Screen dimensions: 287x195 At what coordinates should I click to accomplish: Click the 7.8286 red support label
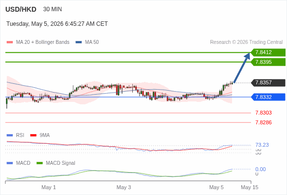pos(263,122)
